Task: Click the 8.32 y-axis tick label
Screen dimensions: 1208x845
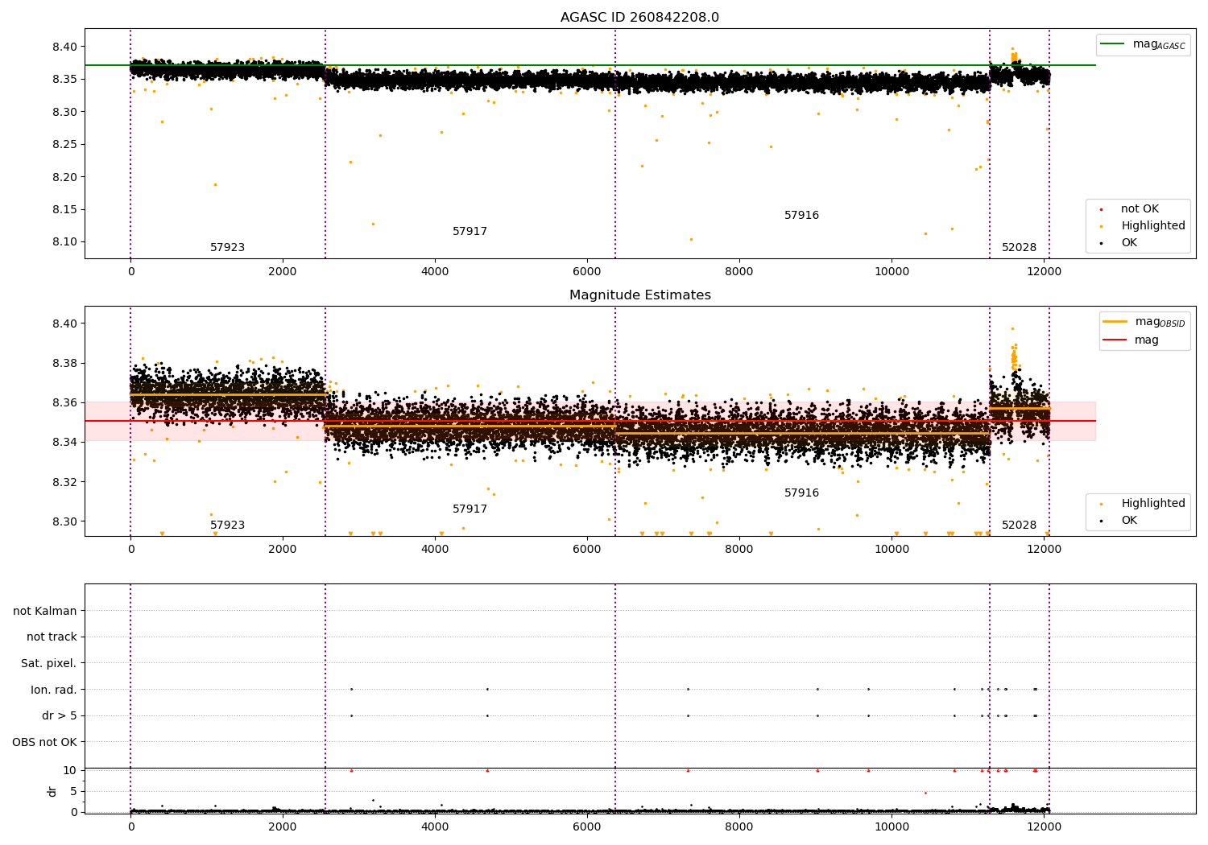Action: pos(64,482)
